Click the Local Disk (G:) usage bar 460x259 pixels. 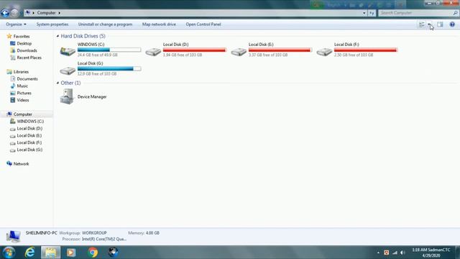click(109, 69)
